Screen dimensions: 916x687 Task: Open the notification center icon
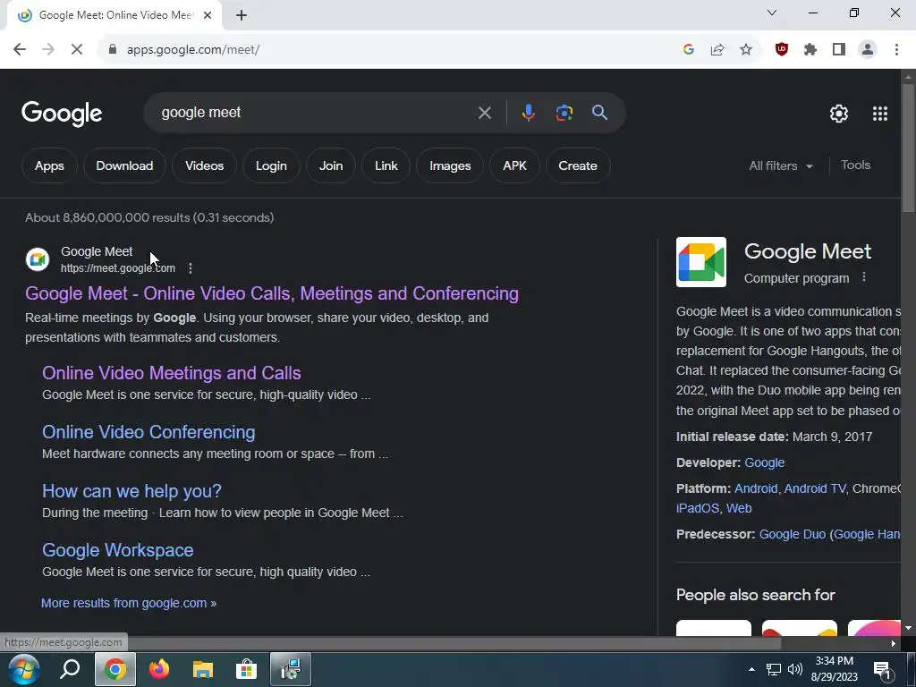(881, 669)
